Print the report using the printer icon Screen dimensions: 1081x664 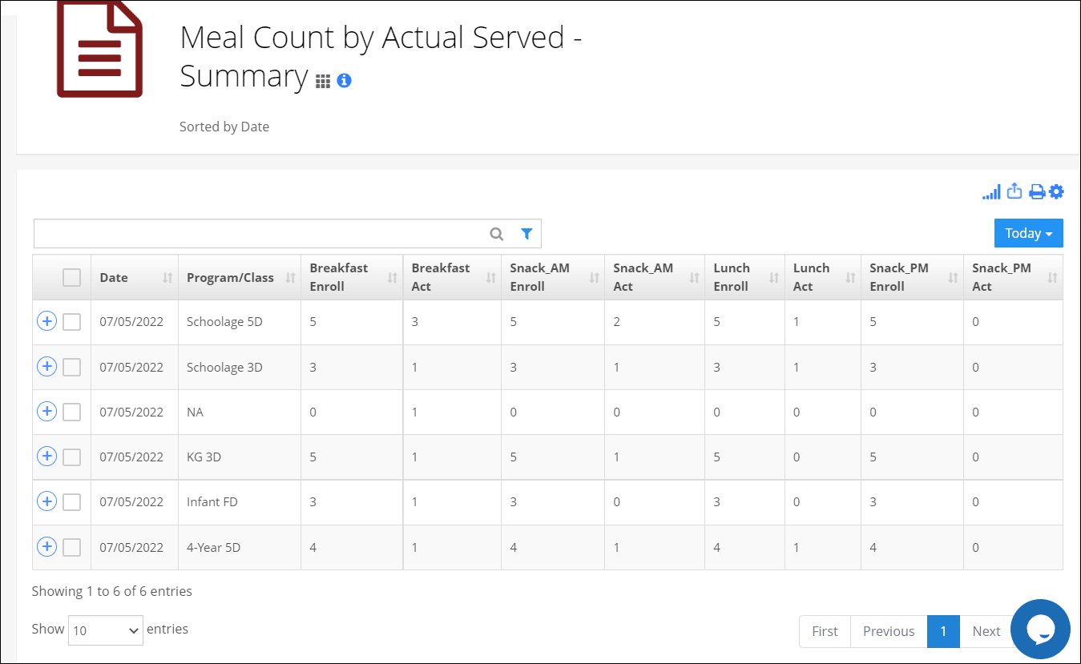[x=1037, y=192]
